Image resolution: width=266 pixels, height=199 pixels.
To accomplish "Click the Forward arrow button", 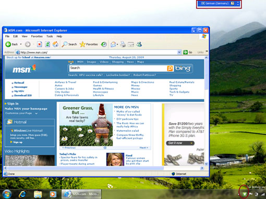I will click(28, 44).
